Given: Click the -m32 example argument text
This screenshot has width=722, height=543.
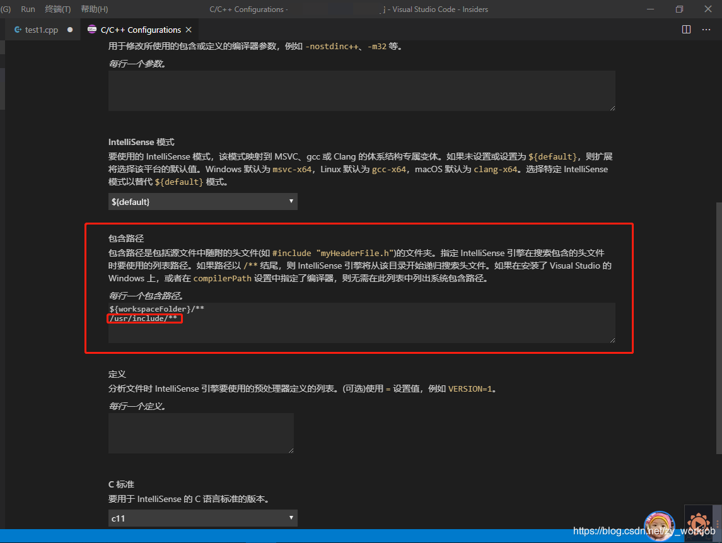Looking at the screenshot, I should tap(377, 47).
